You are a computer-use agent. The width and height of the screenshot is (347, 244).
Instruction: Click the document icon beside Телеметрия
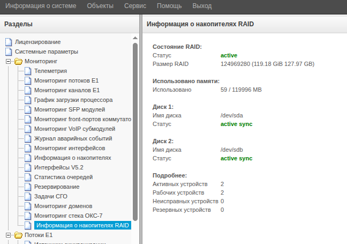tap(28, 71)
